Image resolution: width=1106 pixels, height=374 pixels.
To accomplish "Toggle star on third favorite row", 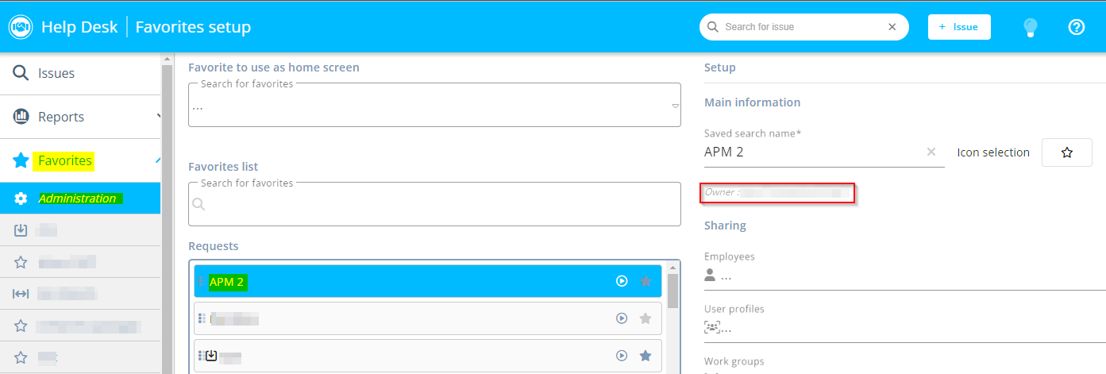I will pyautogui.click(x=645, y=356).
